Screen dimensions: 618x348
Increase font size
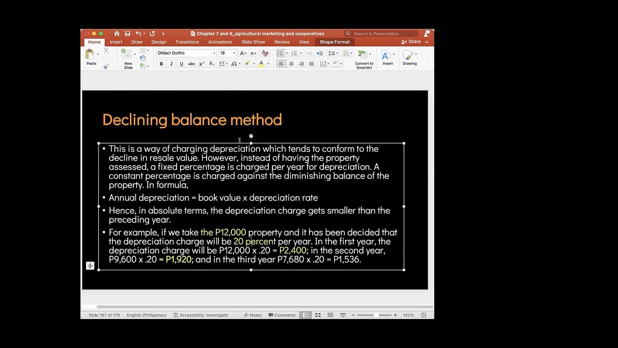(x=242, y=53)
